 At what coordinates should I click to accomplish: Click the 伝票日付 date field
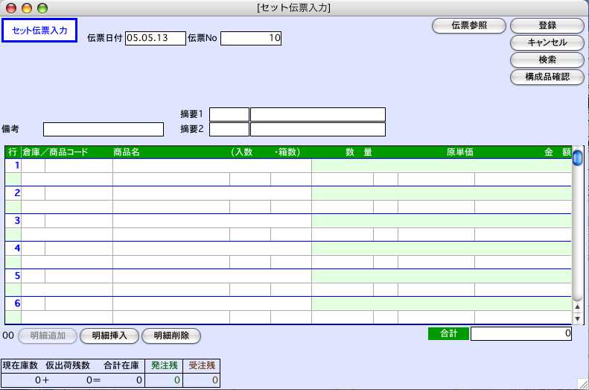pos(155,38)
